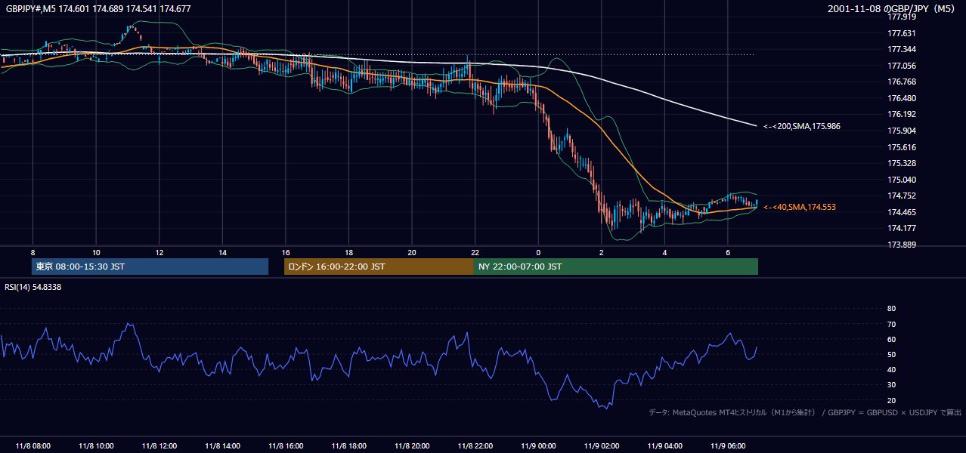Click the RSI scale value 40
The width and height of the screenshot is (966, 453).
pyautogui.click(x=891, y=369)
